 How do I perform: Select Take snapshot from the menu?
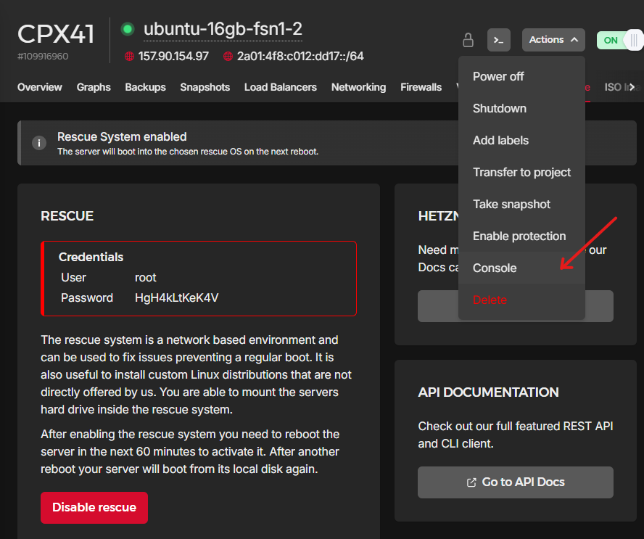coord(511,205)
